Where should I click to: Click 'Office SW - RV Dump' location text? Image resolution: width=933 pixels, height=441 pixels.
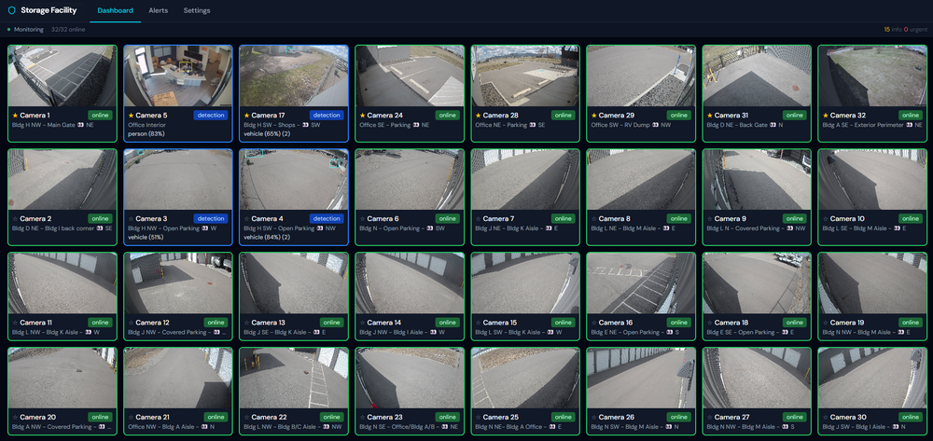click(619, 126)
